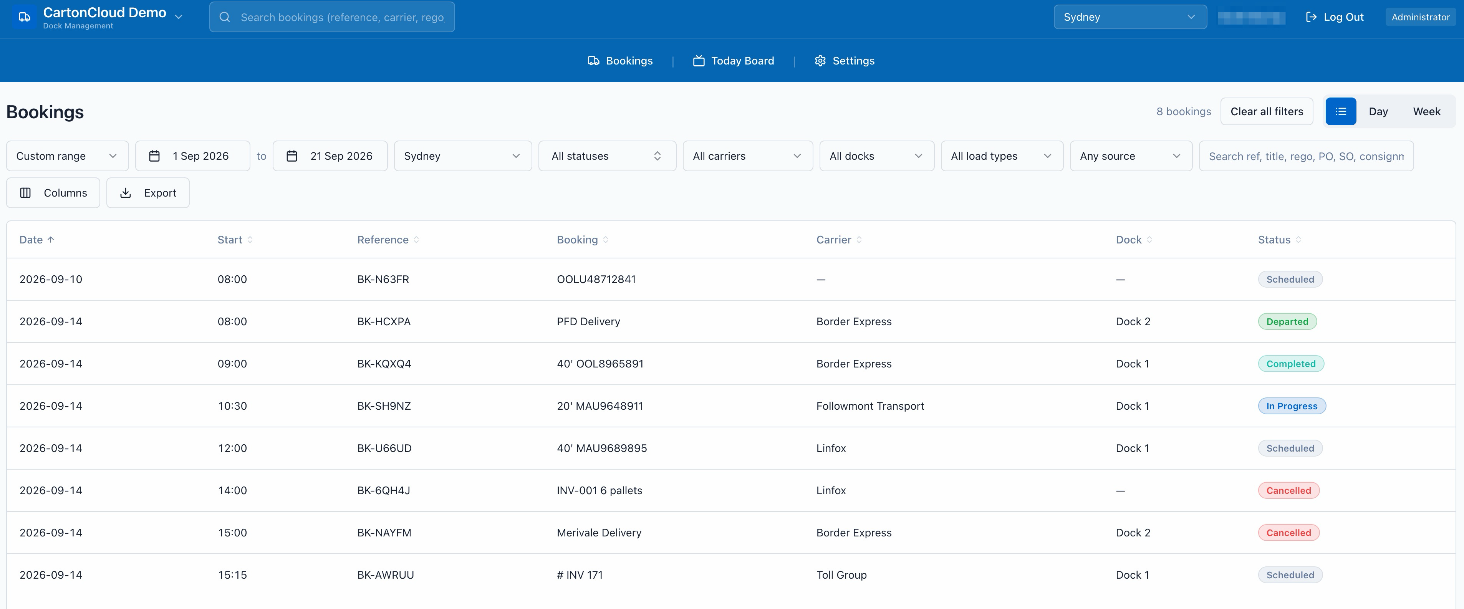Image resolution: width=1464 pixels, height=609 pixels.
Task: Click the start date calendar icon
Action: pyautogui.click(x=154, y=156)
